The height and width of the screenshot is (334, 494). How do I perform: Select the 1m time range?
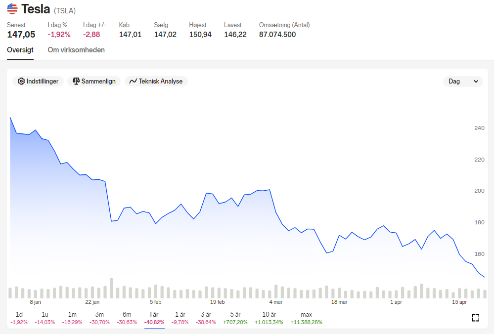pos(72,318)
